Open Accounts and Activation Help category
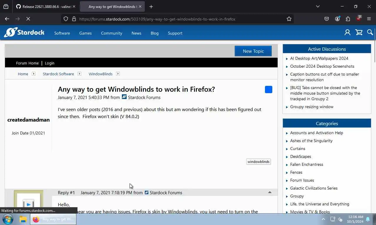376x225 pixels. click(x=317, y=133)
